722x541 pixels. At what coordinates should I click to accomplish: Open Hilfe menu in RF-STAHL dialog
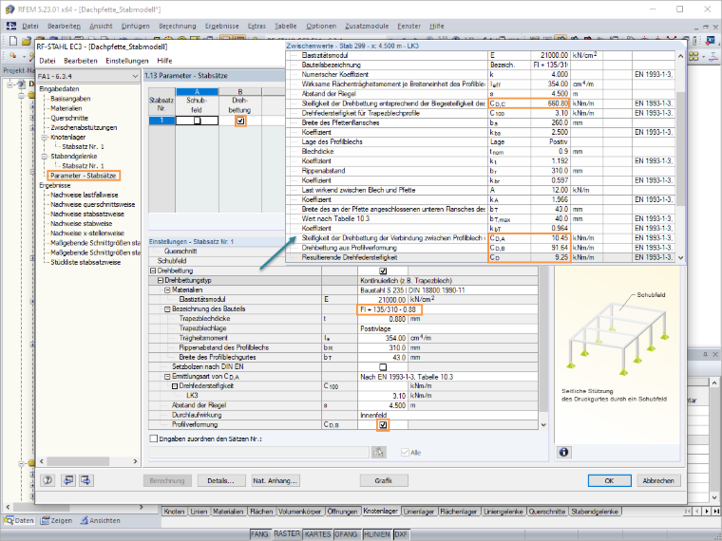click(x=164, y=61)
